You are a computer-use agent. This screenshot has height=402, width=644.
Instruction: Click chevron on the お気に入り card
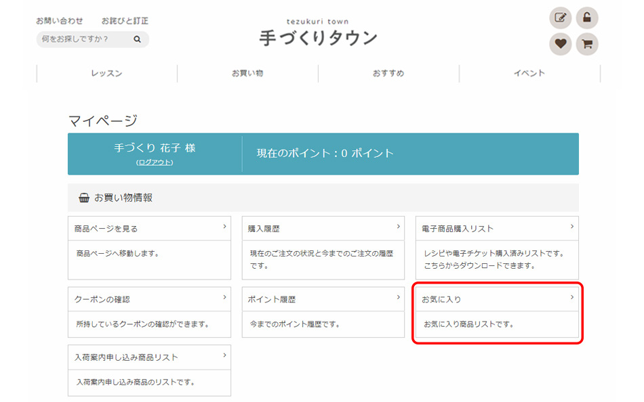tap(571, 297)
